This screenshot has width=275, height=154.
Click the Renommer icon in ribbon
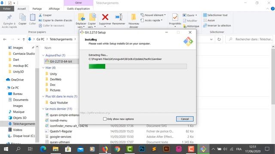click(x=119, y=17)
